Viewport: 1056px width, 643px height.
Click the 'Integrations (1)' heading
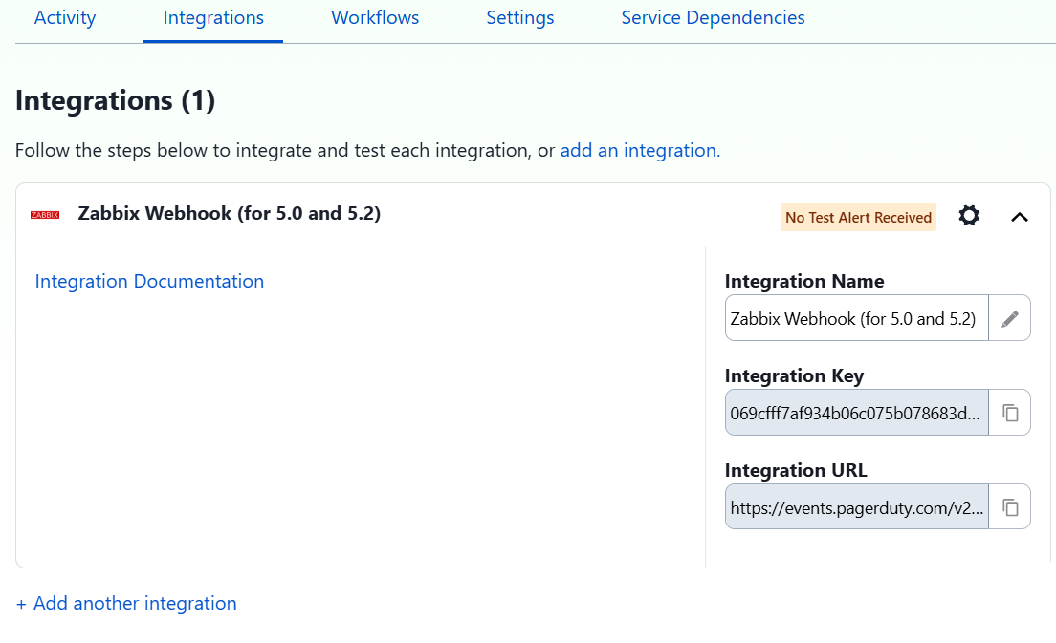[x=115, y=101]
